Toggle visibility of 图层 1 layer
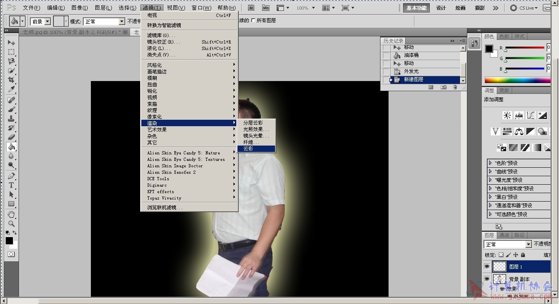The width and height of the screenshot is (559, 304). tap(487, 267)
